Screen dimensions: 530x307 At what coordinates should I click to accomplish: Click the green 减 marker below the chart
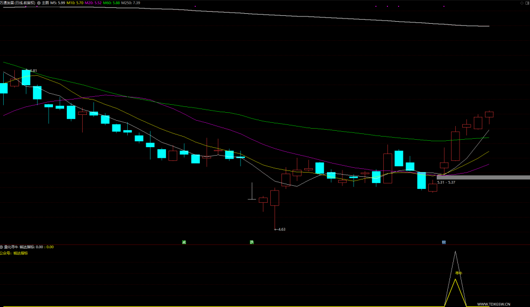[x=184, y=242]
